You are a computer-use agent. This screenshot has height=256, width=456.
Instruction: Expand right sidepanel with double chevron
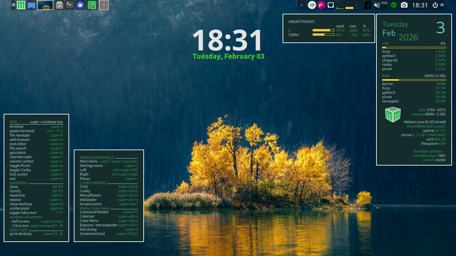(x=442, y=5)
